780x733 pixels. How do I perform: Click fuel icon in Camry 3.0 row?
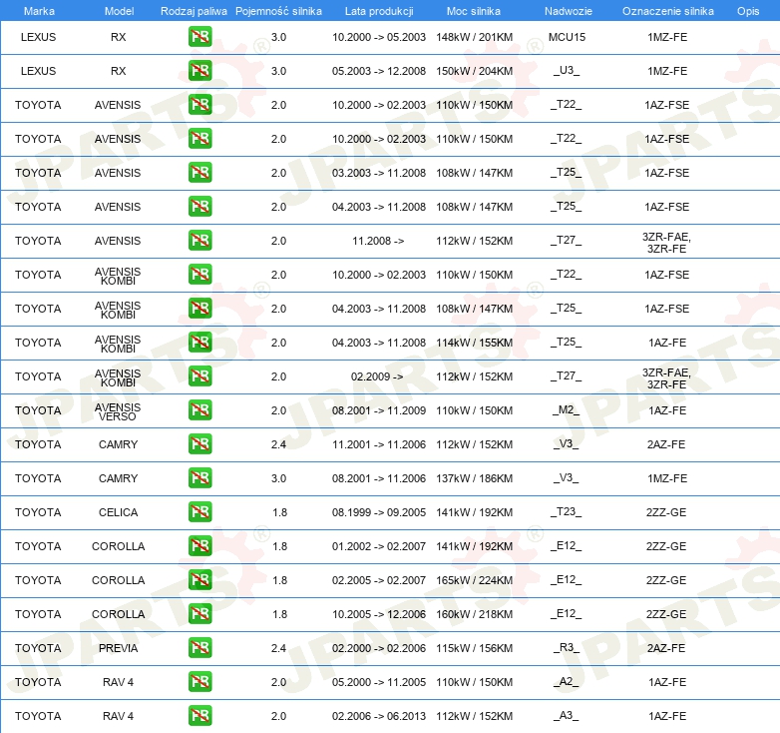[199, 478]
